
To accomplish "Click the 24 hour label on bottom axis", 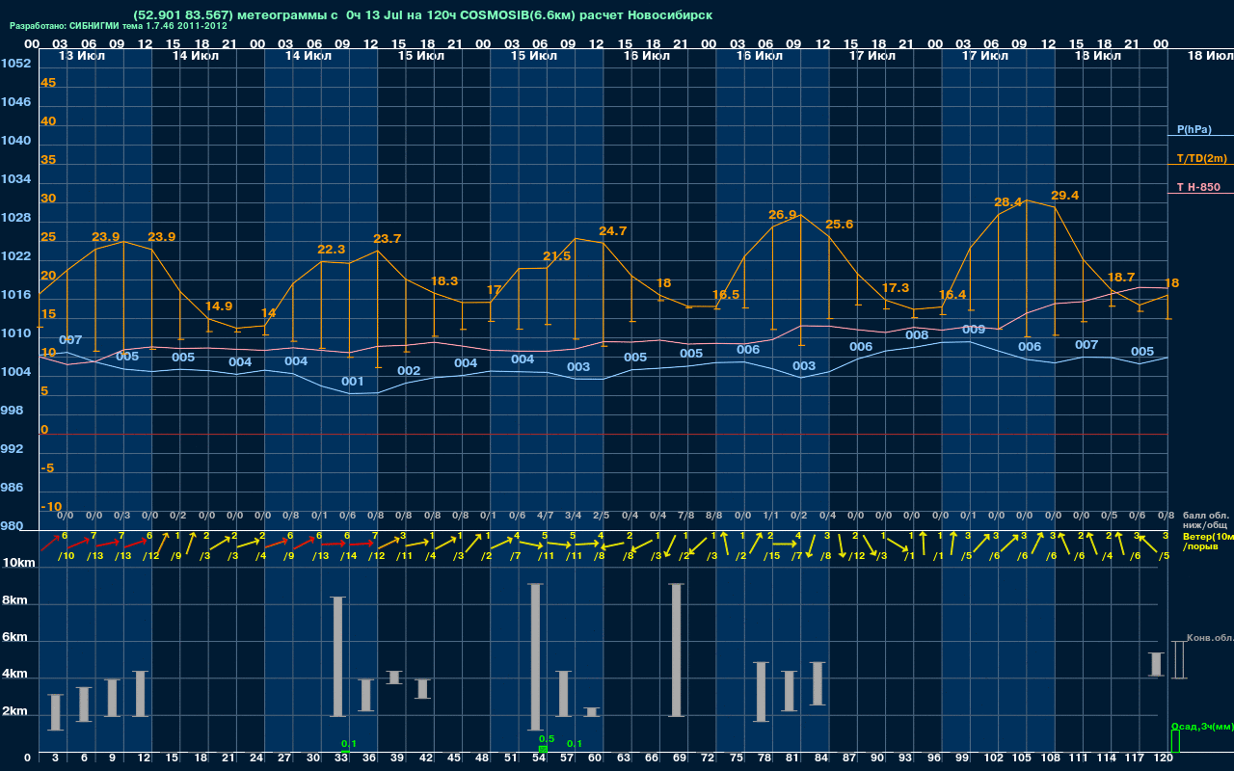I will click(257, 758).
